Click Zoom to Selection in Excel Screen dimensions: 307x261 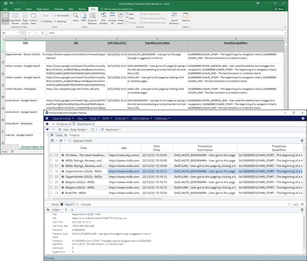coord(92,19)
